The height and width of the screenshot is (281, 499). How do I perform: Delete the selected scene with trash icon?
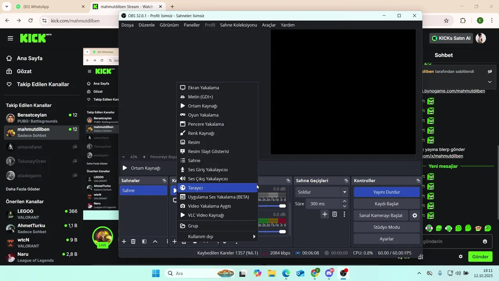tap(133, 242)
